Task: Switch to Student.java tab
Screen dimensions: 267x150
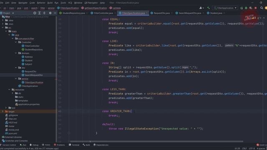Action: (x=216, y=13)
